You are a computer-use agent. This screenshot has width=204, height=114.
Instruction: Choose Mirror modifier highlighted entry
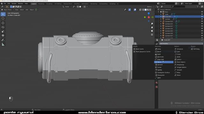[x=164, y=62]
